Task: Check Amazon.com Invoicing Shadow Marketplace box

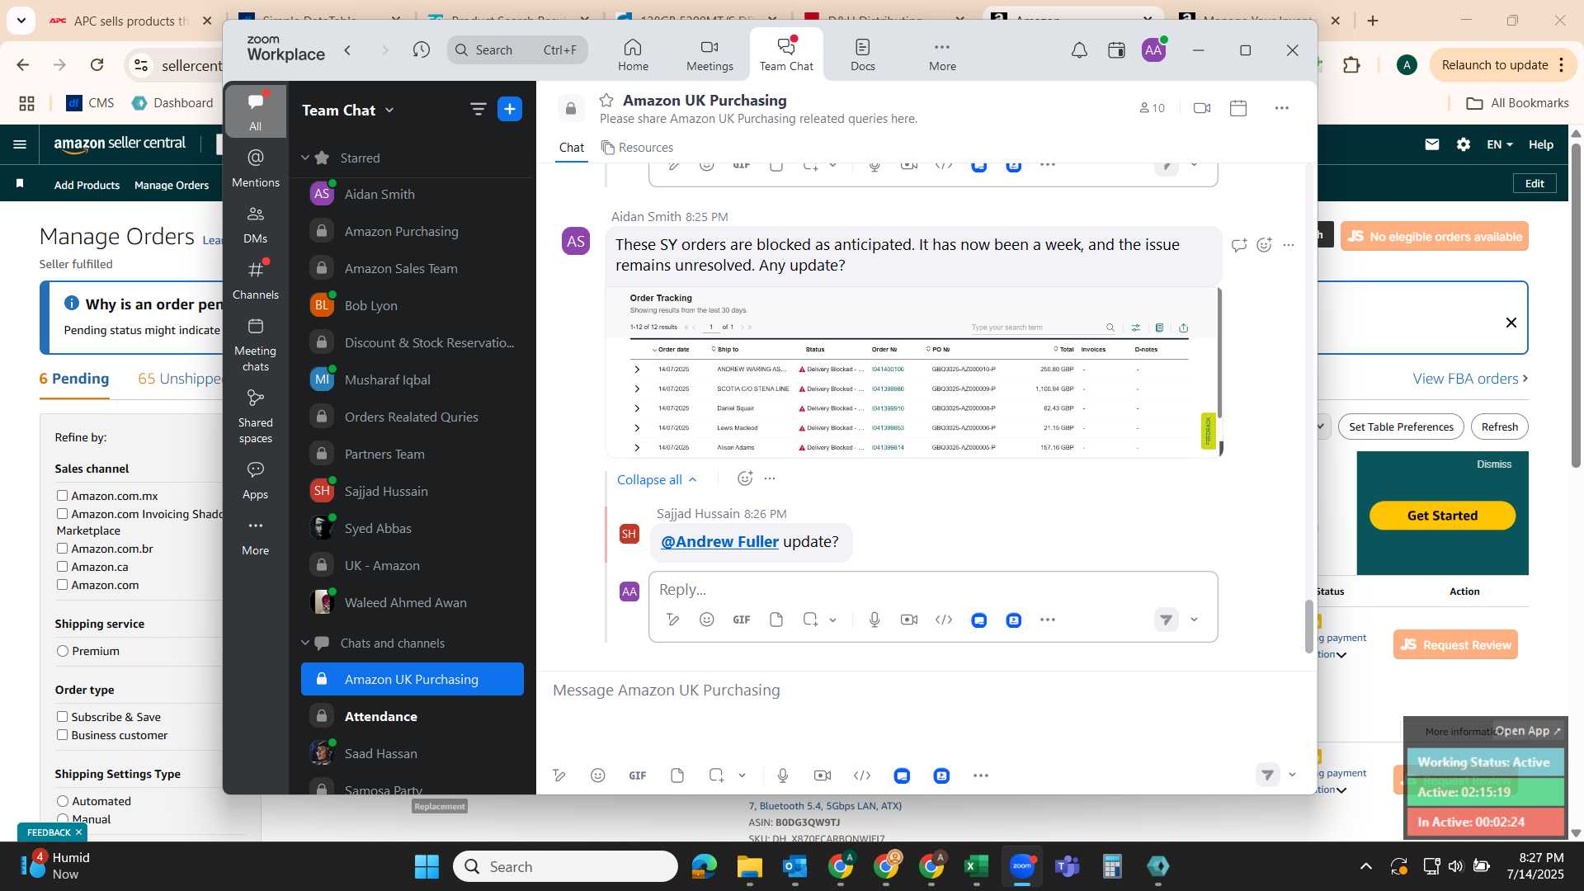Action: point(62,514)
